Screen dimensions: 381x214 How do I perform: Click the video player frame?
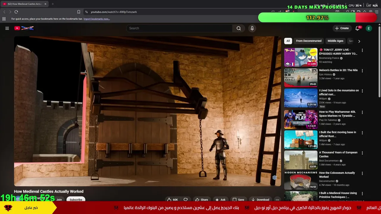coord(147,111)
